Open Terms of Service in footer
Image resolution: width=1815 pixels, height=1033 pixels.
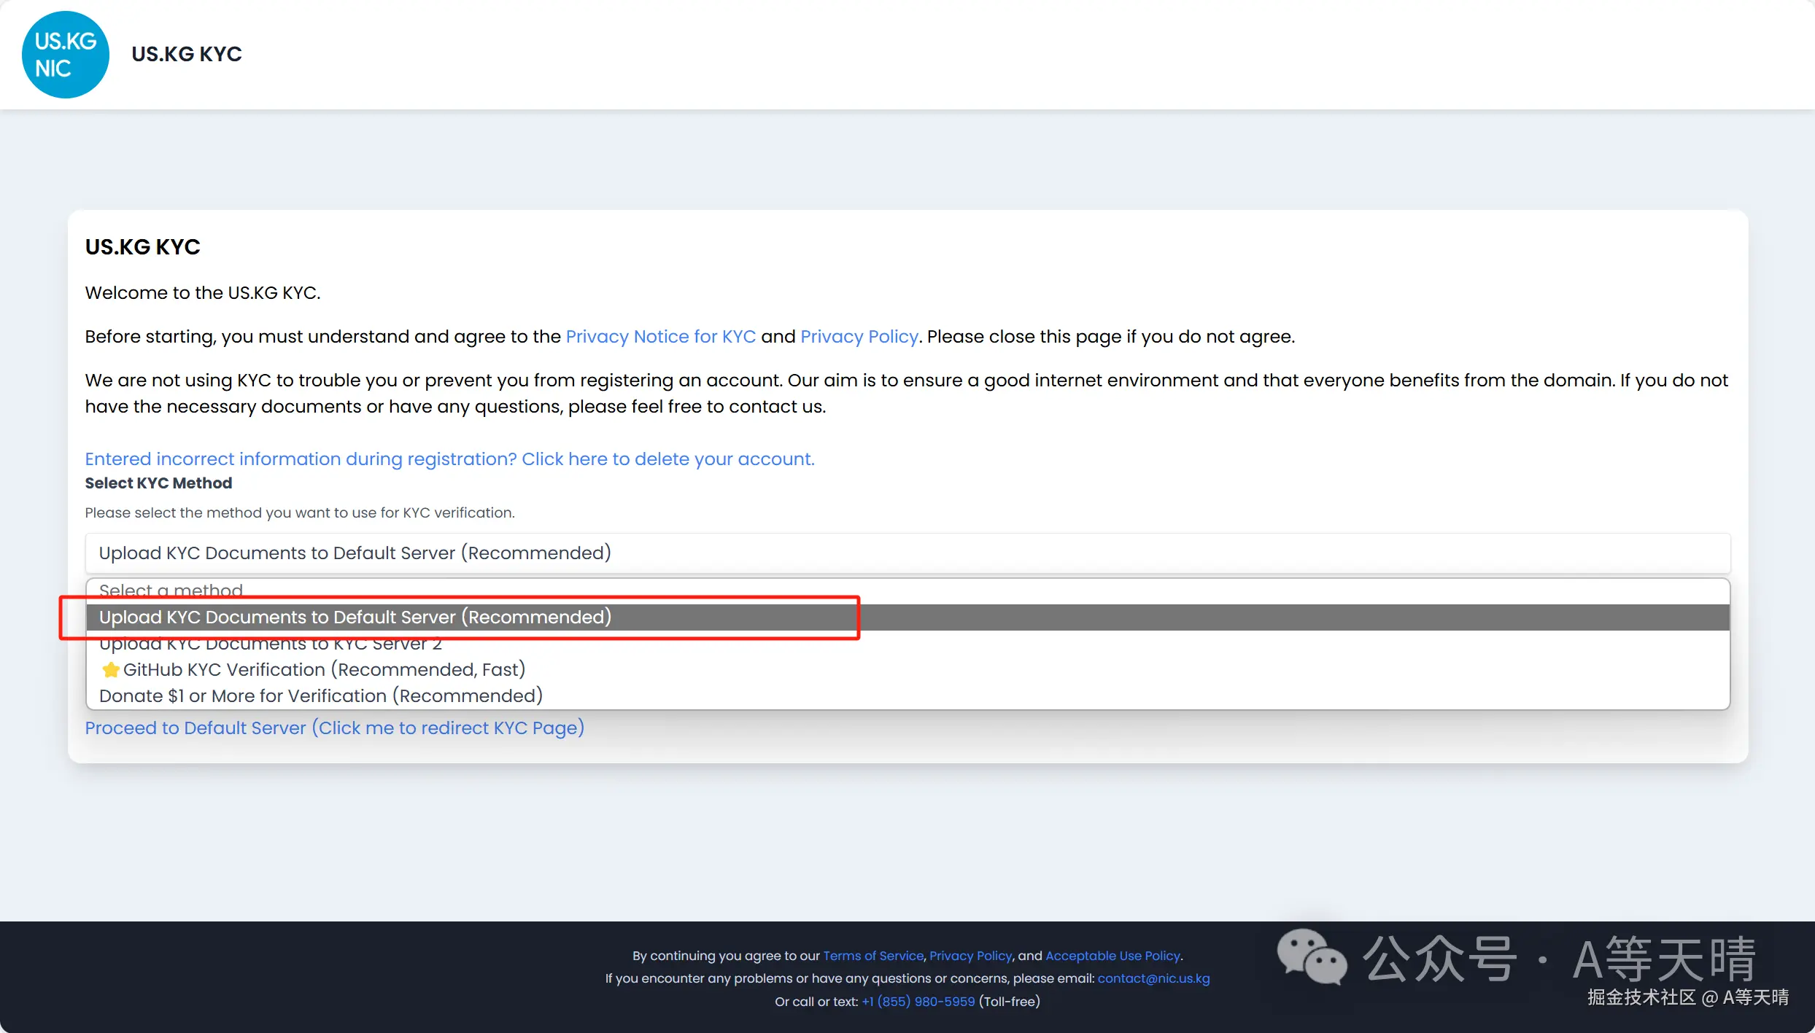coord(873,956)
